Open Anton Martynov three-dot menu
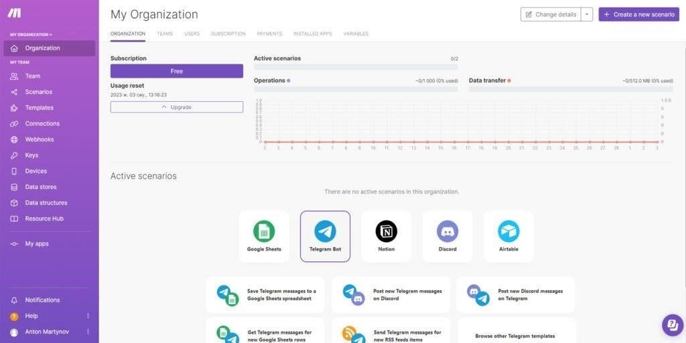Screen dimensions: 686x343 coord(88,332)
